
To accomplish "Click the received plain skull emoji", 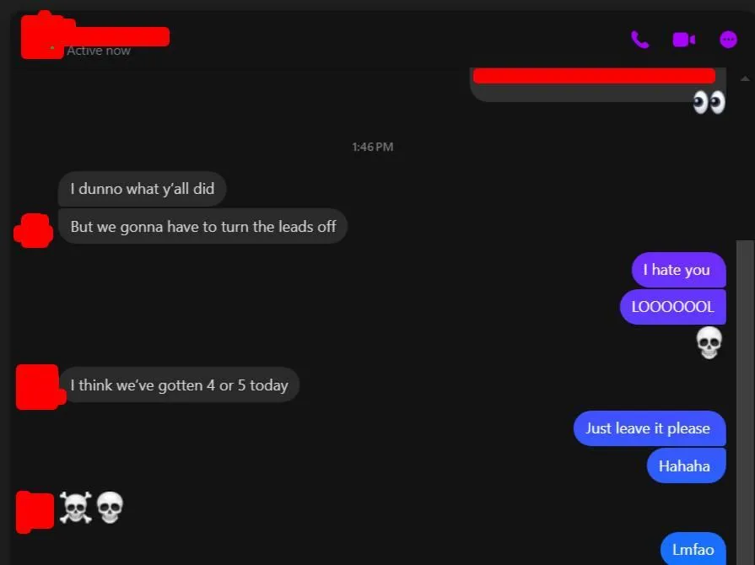I will 111,508.
